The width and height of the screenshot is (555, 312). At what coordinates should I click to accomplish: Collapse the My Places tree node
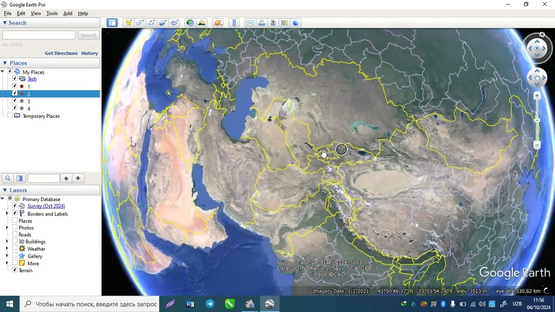tap(3, 72)
